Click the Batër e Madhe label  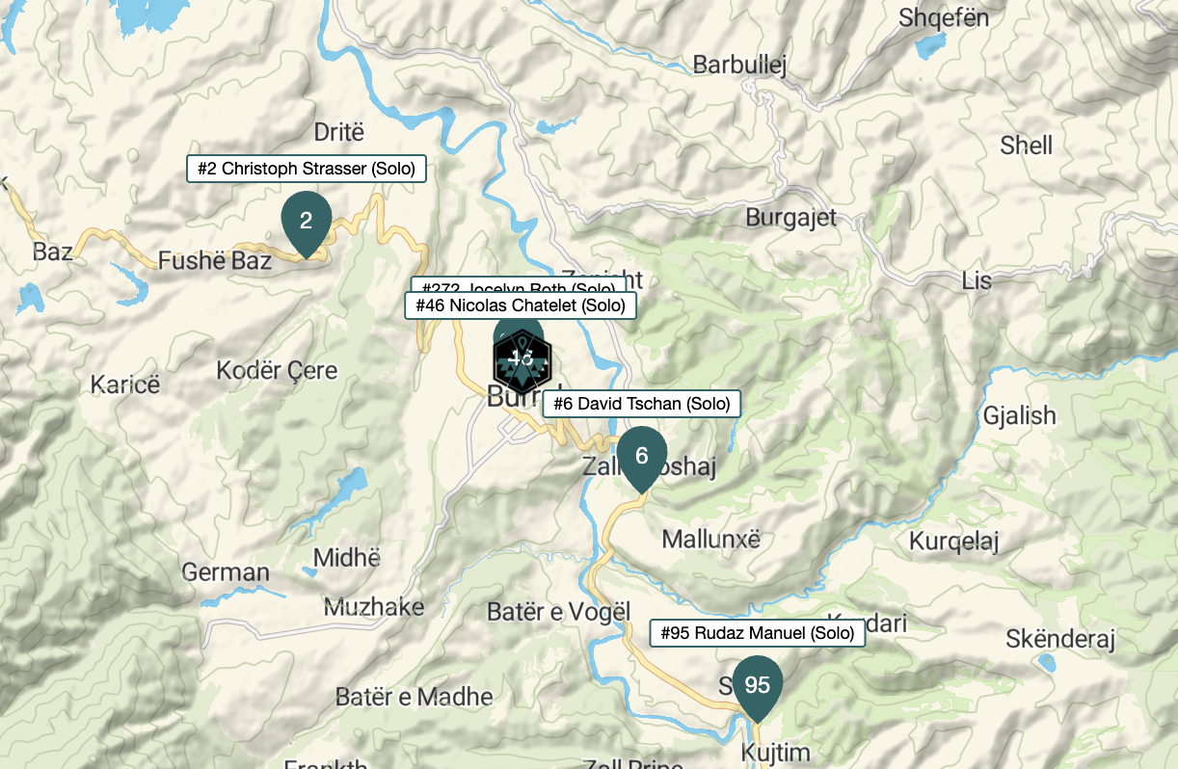415,696
